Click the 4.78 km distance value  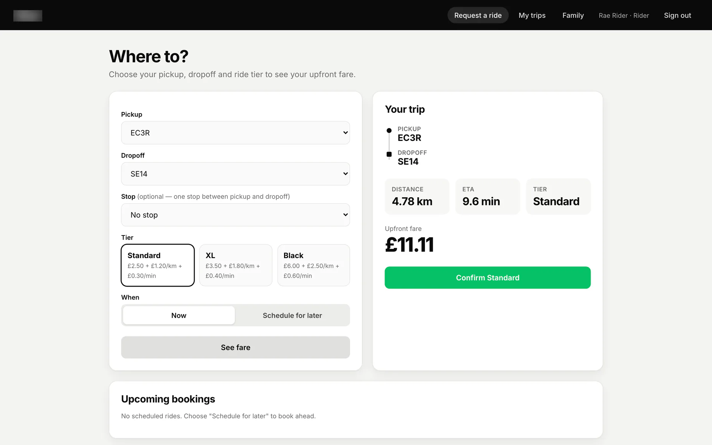[x=412, y=201]
